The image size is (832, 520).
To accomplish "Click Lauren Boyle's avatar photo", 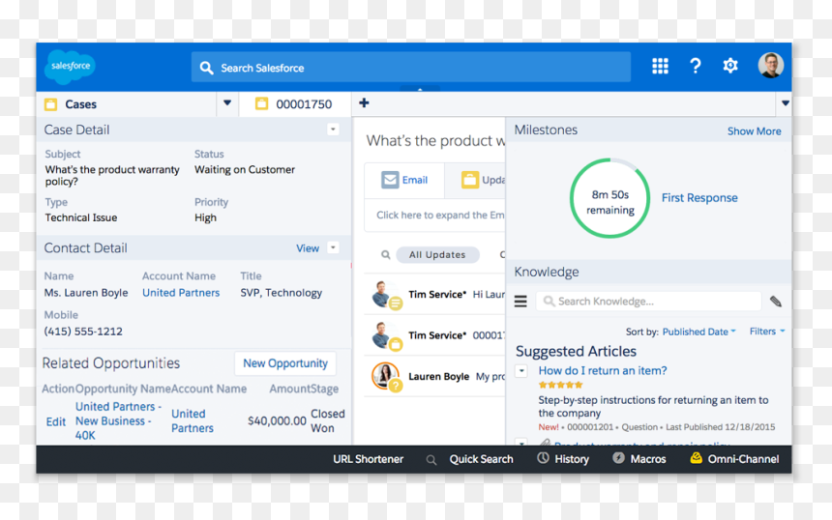I will (385, 375).
